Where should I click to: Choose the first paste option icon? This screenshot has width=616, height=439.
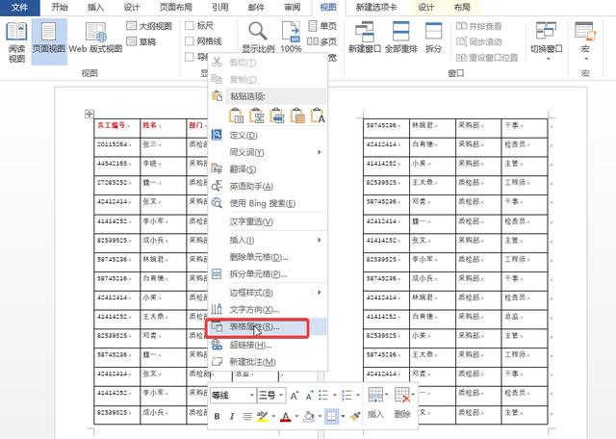tap(236, 116)
